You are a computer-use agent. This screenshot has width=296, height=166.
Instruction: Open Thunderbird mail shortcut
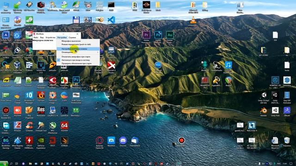click(x=135, y=140)
